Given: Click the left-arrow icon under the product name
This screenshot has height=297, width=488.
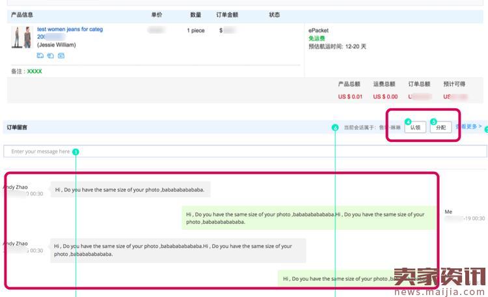Looking at the screenshot, I should (x=61, y=56).
